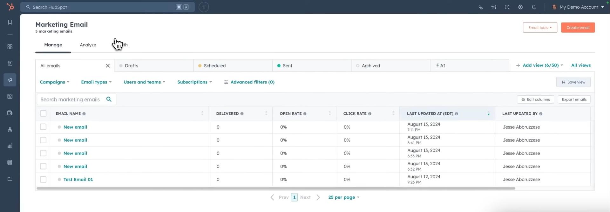Check the row updated at 6:33 PM

43,153
